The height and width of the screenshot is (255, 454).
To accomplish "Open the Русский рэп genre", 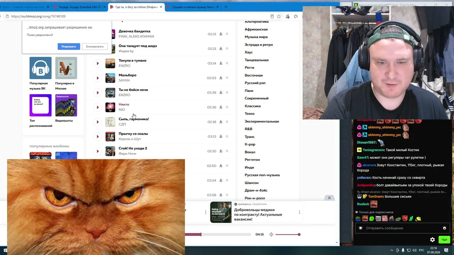I will [x=255, y=83].
